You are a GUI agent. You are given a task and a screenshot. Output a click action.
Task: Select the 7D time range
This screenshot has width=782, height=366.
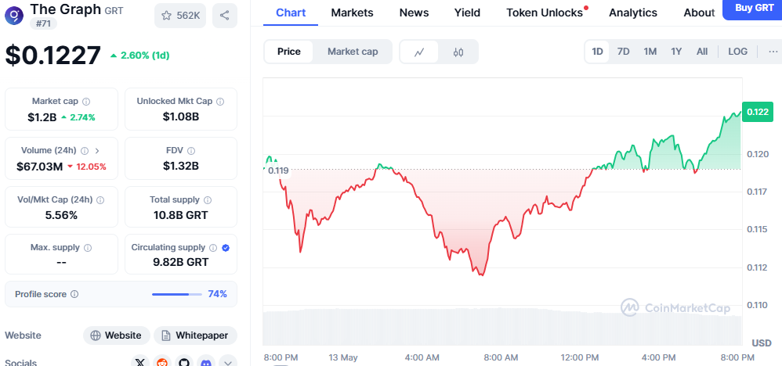pos(623,52)
